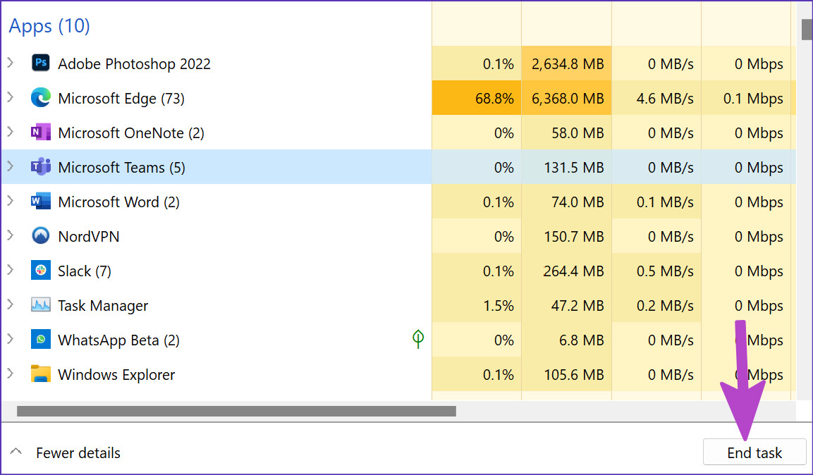813x475 pixels.
Task: Click Photoshop memory value 2,634.8 MB
Action: click(x=568, y=63)
